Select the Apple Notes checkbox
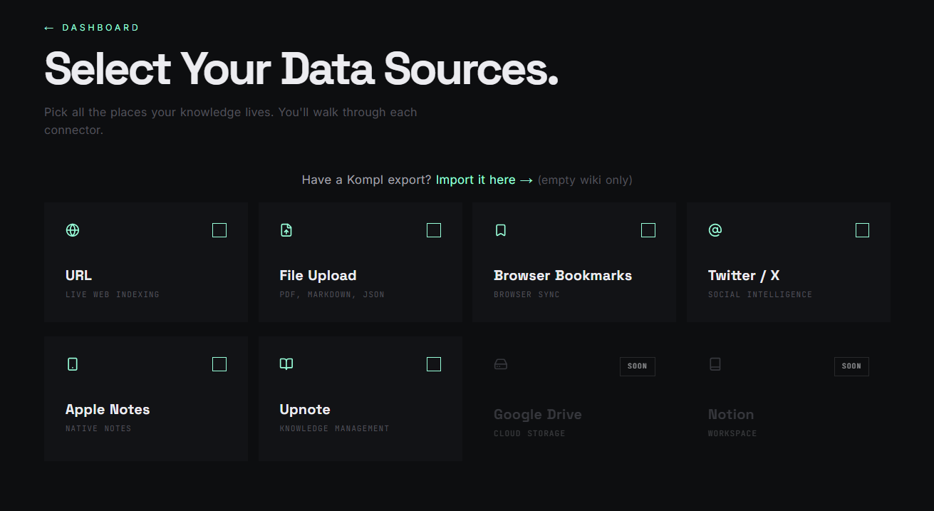This screenshot has height=511, width=934. (219, 364)
